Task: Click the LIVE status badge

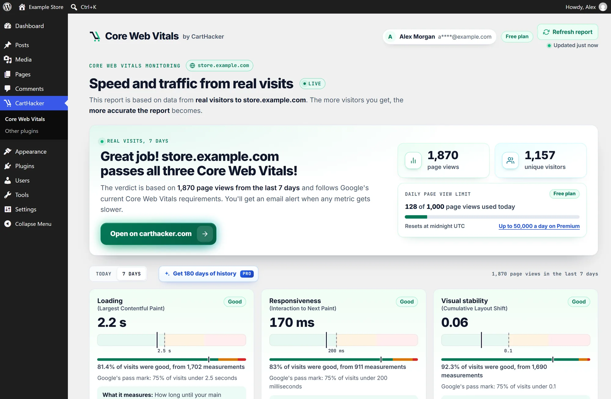Action: pyautogui.click(x=312, y=83)
